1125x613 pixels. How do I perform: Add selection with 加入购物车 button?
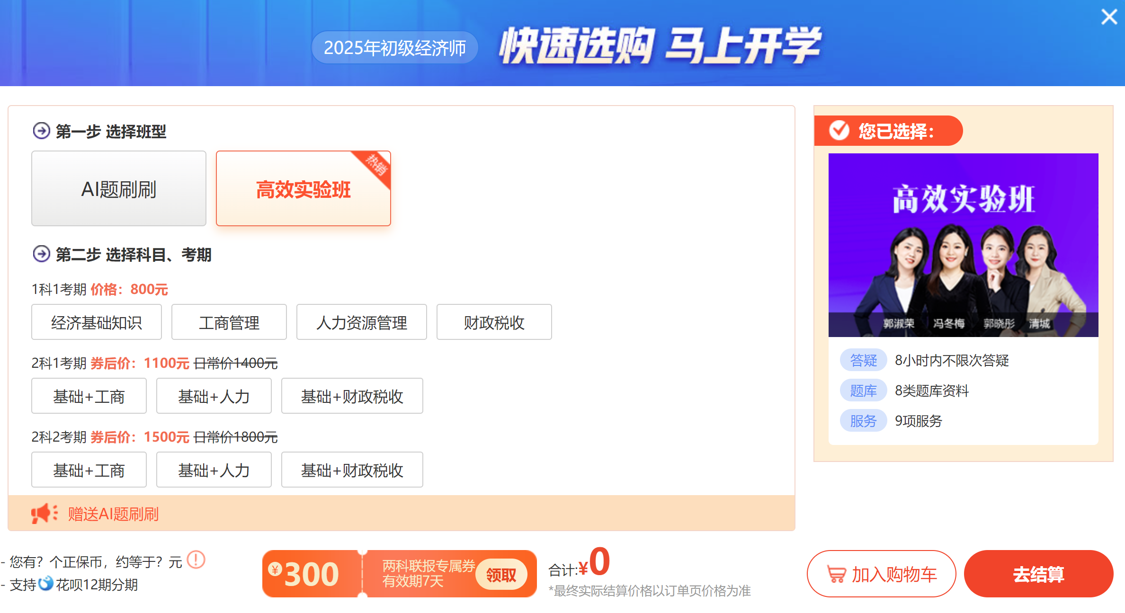tap(882, 574)
